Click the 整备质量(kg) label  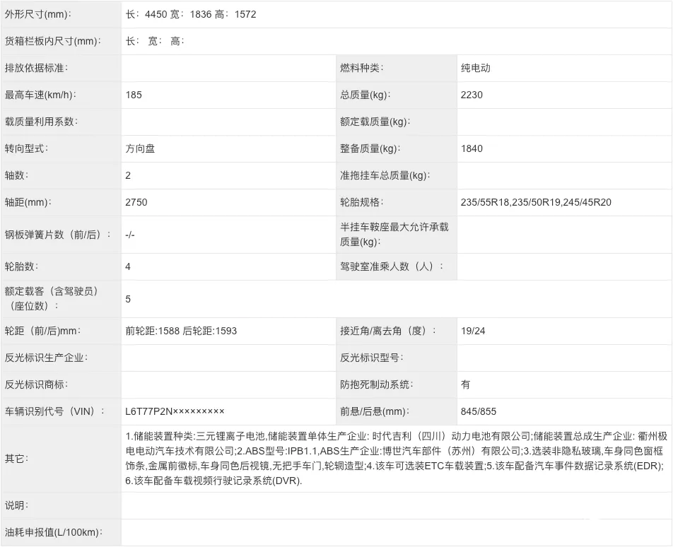pos(370,149)
